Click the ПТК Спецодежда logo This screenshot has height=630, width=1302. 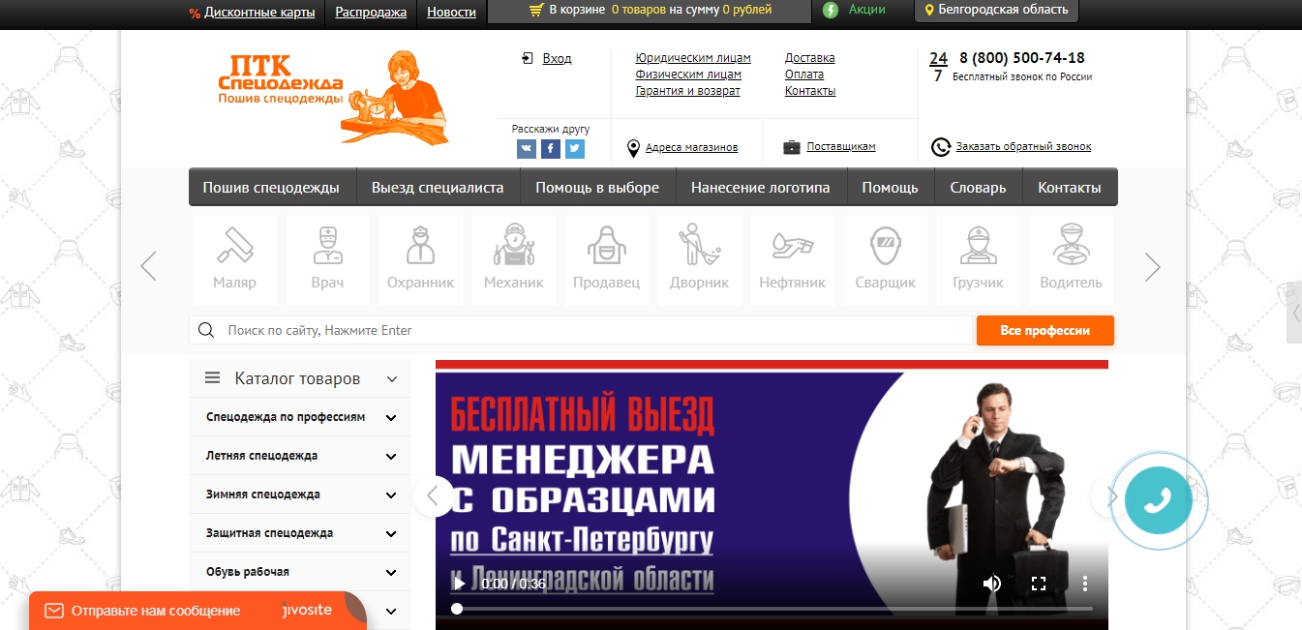[x=334, y=97]
